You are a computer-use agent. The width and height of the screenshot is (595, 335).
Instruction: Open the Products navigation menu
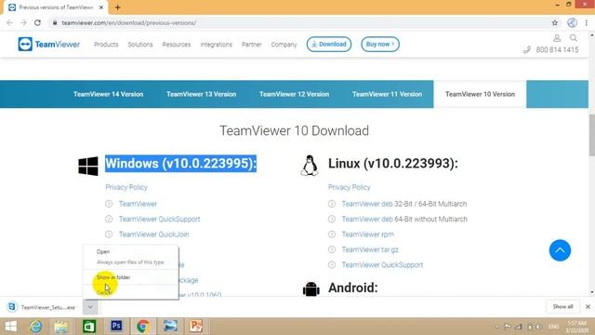pos(106,45)
